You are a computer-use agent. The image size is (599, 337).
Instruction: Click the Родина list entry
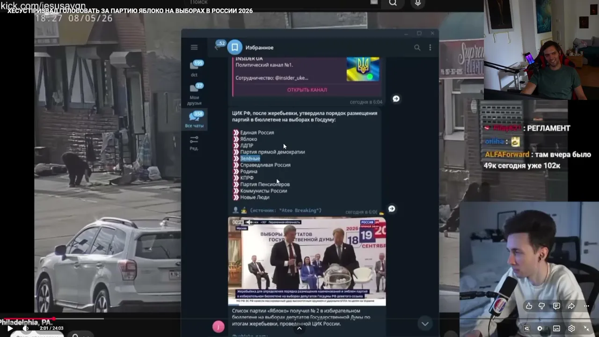pos(248,172)
